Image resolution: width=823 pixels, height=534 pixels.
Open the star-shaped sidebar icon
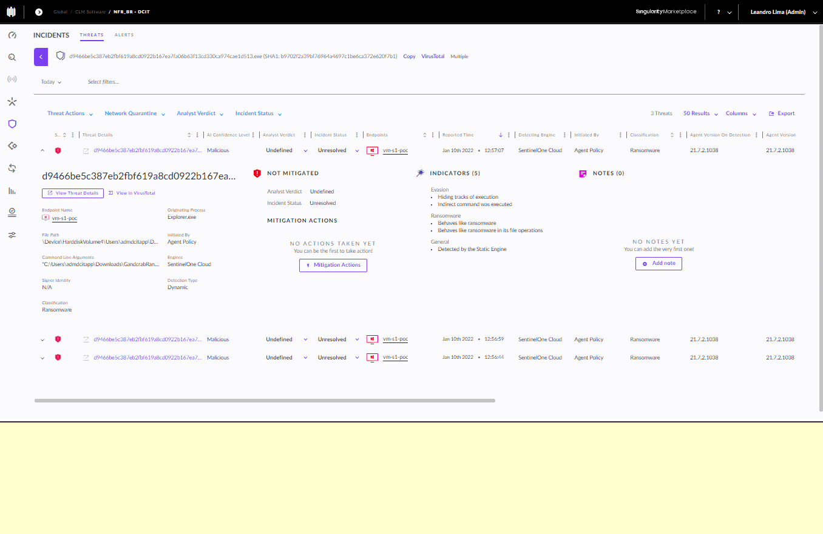pyautogui.click(x=12, y=101)
